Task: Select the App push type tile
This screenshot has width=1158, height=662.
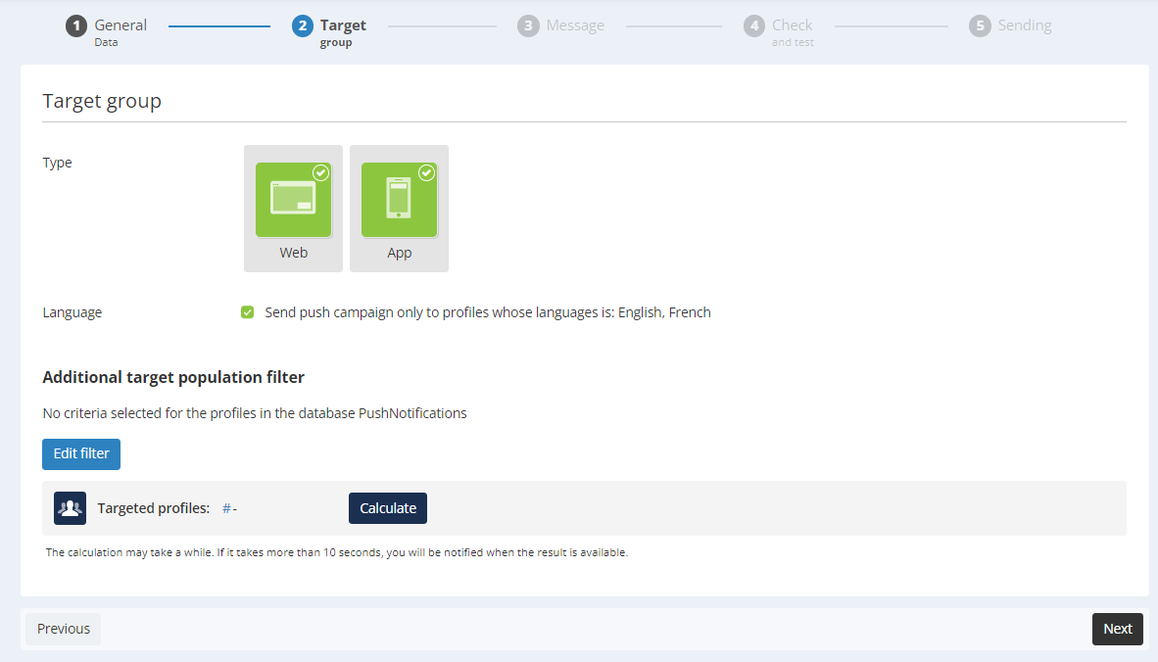Action: (x=399, y=209)
